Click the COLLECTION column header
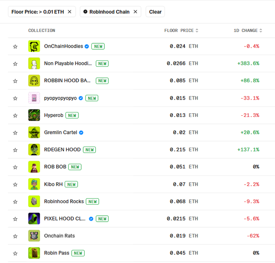 (42, 30)
